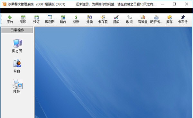Open 房态图 in the top toolbar
193x118 pixels.
tap(50, 19)
